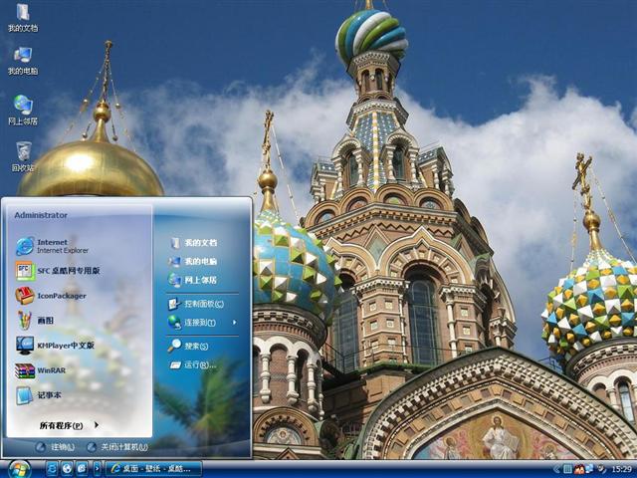
Task: Click the third quick launch icon
Action: pyautogui.click(x=82, y=469)
